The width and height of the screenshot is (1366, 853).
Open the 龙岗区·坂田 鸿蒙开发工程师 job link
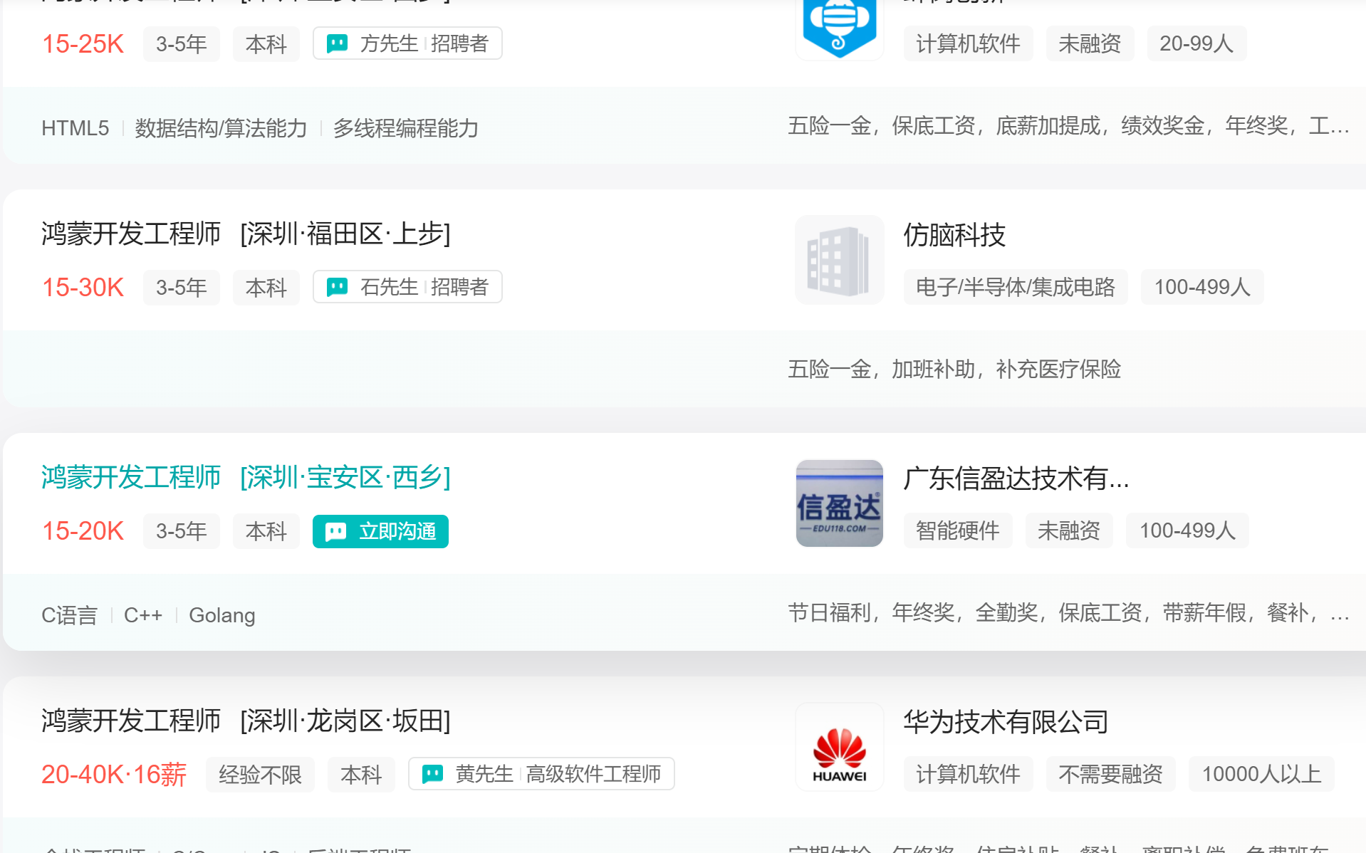pos(246,721)
